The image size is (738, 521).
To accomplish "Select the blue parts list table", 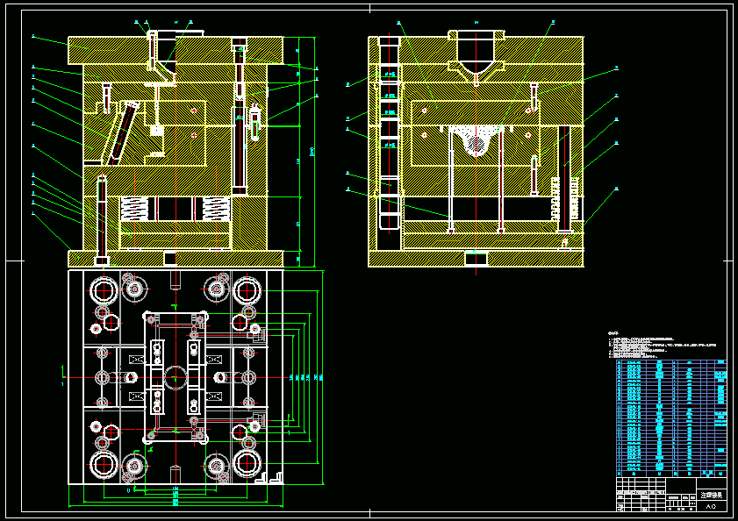I will click(671, 418).
